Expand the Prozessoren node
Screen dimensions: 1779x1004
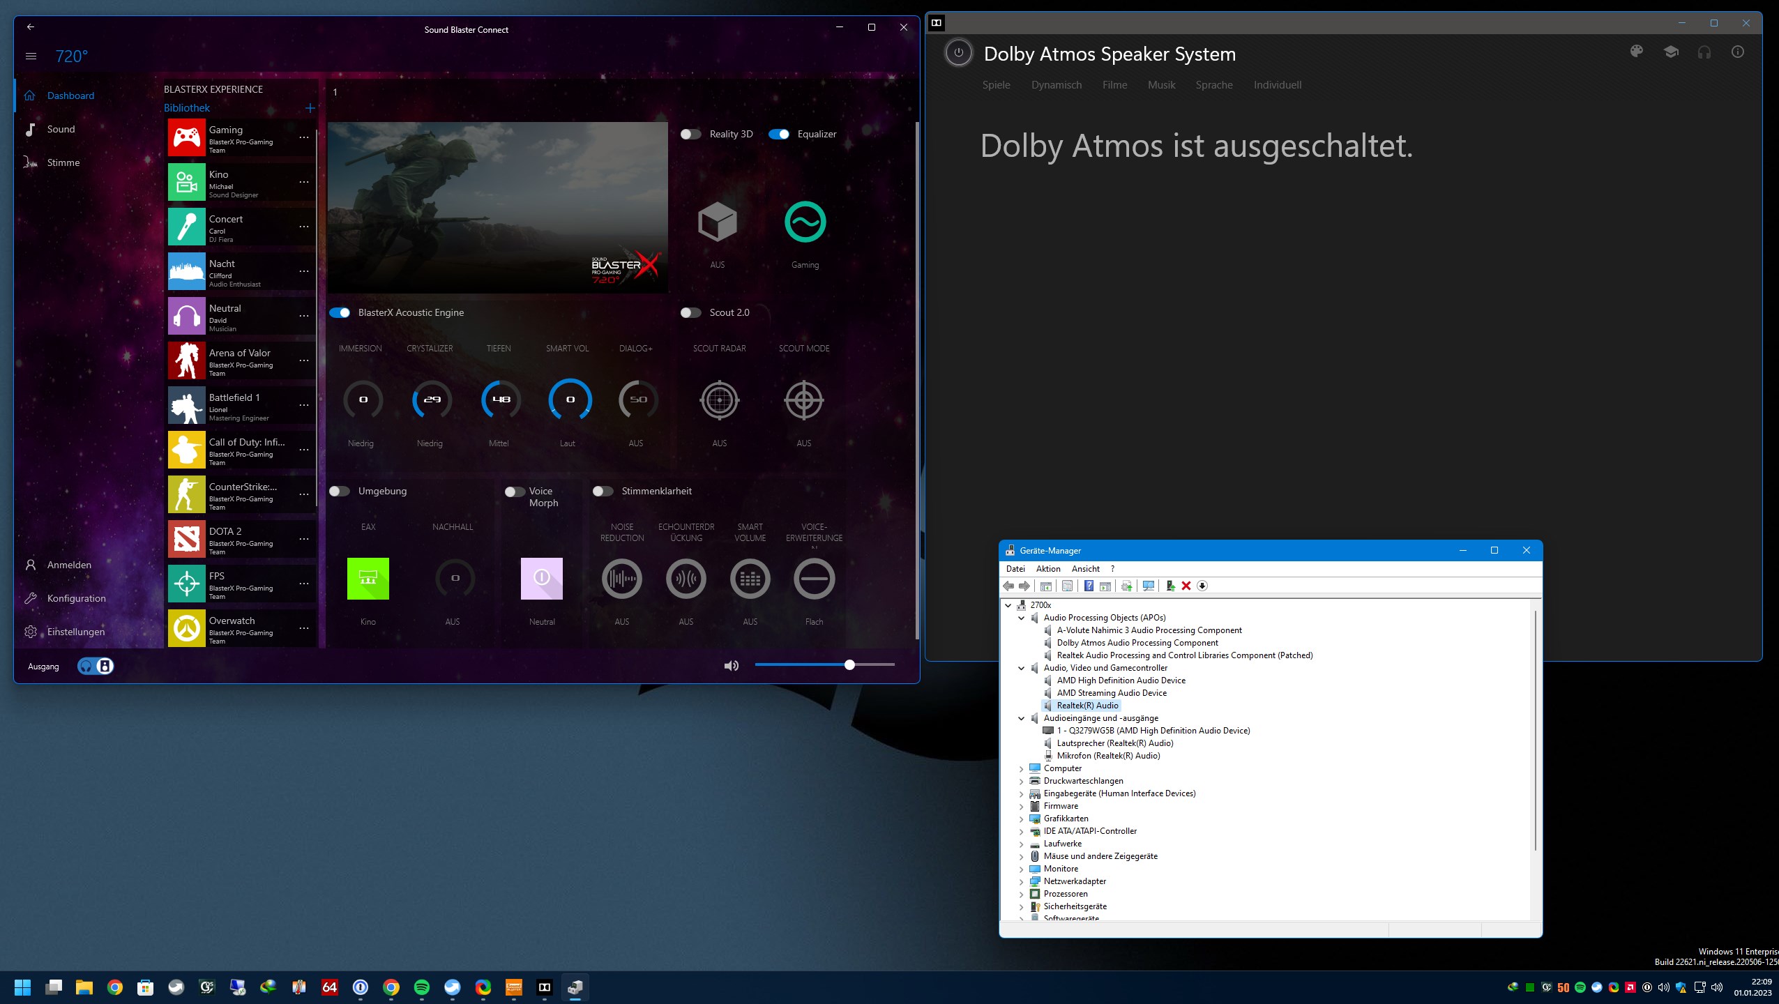(x=1022, y=894)
